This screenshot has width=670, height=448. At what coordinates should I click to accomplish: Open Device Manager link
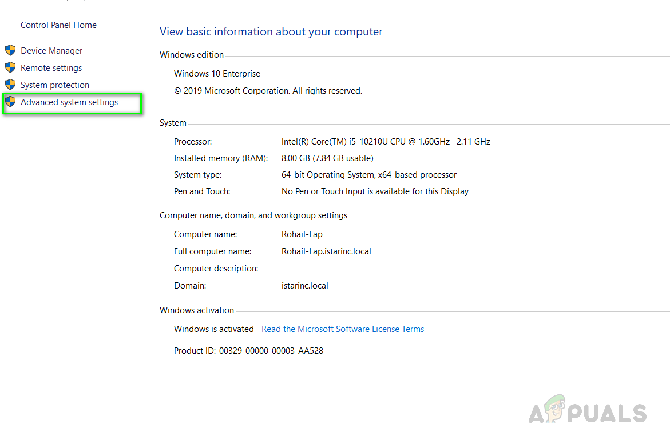pyautogui.click(x=51, y=51)
